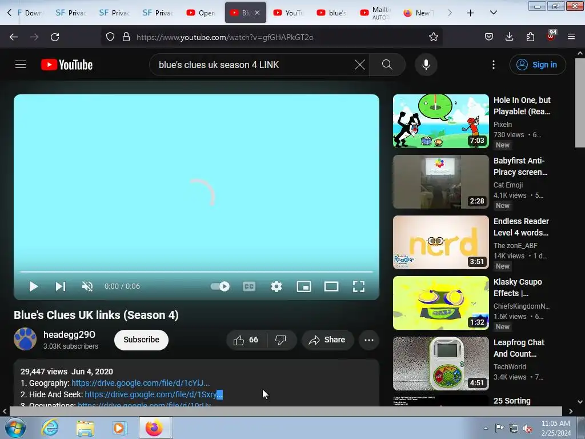The height and width of the screenshot is (439, 585).
Task: Open Klasky Csupo Effects video title
Action: 518,288
